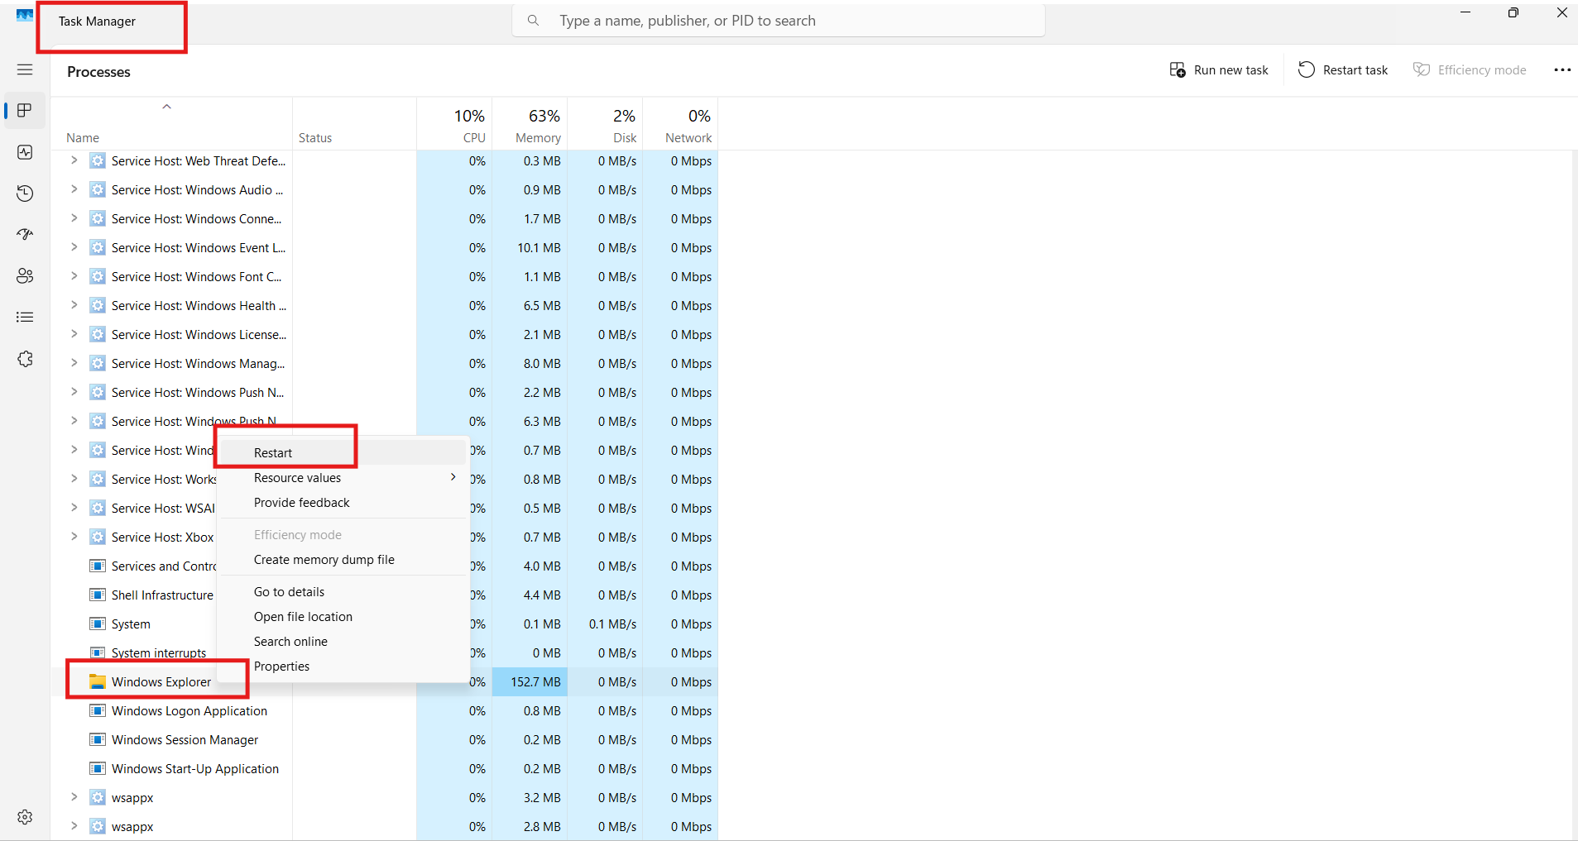Expand Service Host: Windows Event Log row
Image resolution: width=1578 pixels, height=841 pixels.
74,247
